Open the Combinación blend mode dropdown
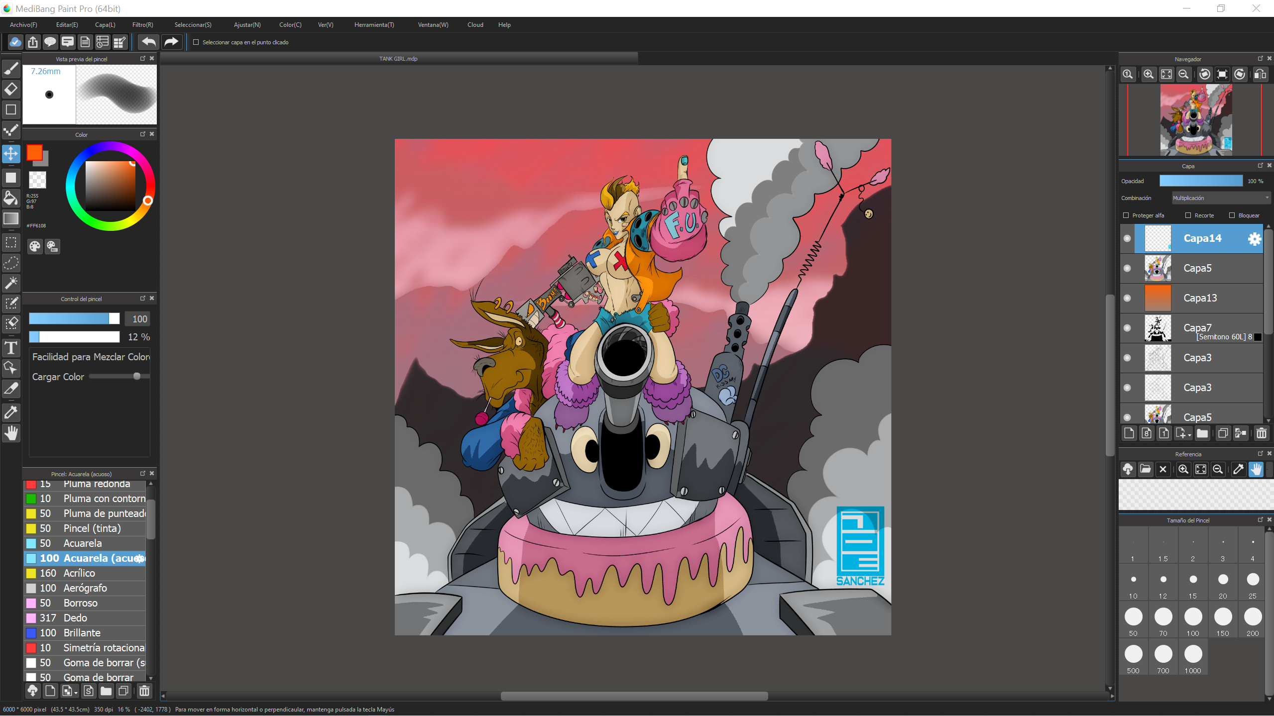The image size is (1274, 716). [x=1221, y=198]
